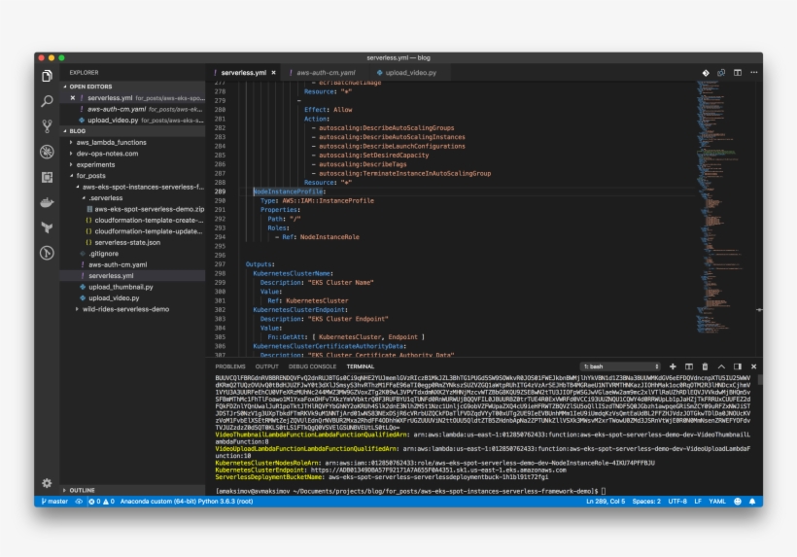Select the Terminal panel tab

click(x=361, y=366)
